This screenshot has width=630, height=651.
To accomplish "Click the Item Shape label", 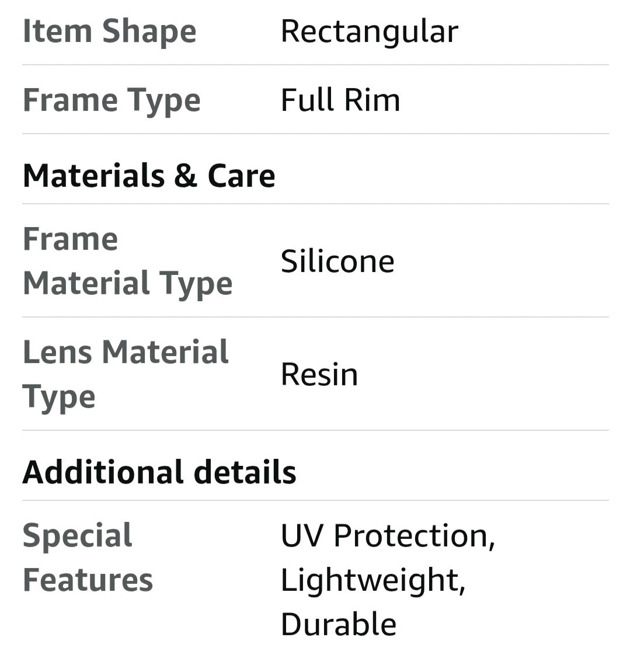I will point(109,31).
